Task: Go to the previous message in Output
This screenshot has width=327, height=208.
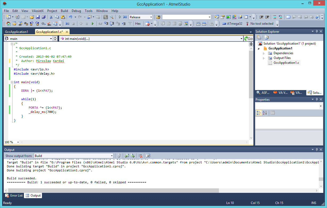Action: point(127,156)
